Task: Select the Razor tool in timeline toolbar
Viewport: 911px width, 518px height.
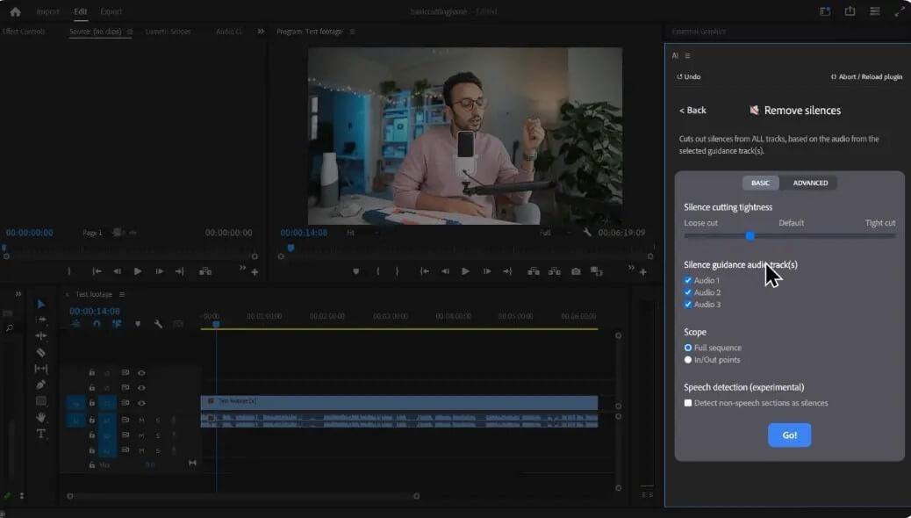Action: point(40,352)
